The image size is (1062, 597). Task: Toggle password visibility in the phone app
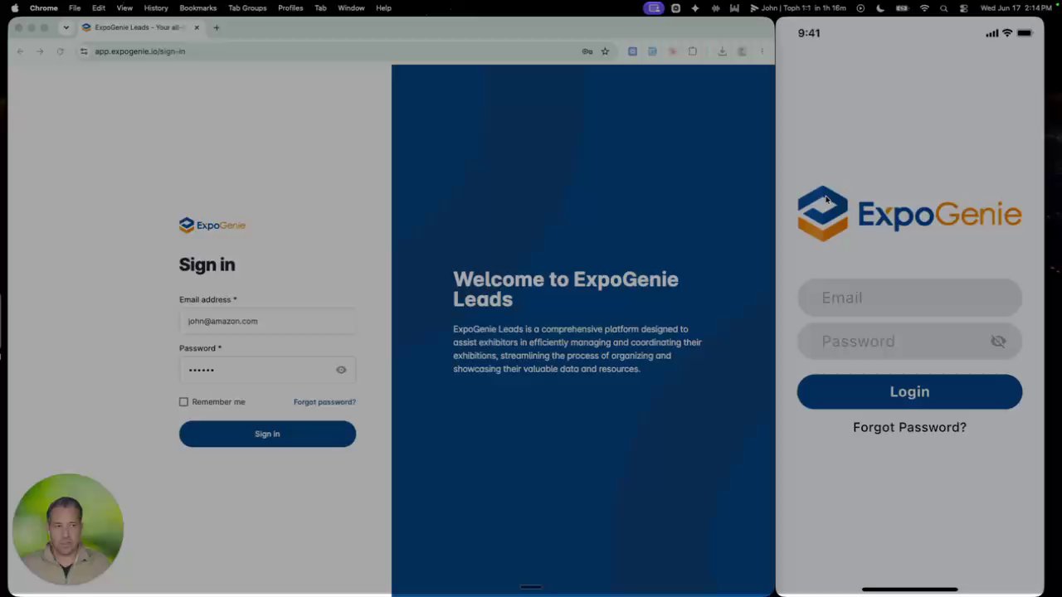(998, 342)
